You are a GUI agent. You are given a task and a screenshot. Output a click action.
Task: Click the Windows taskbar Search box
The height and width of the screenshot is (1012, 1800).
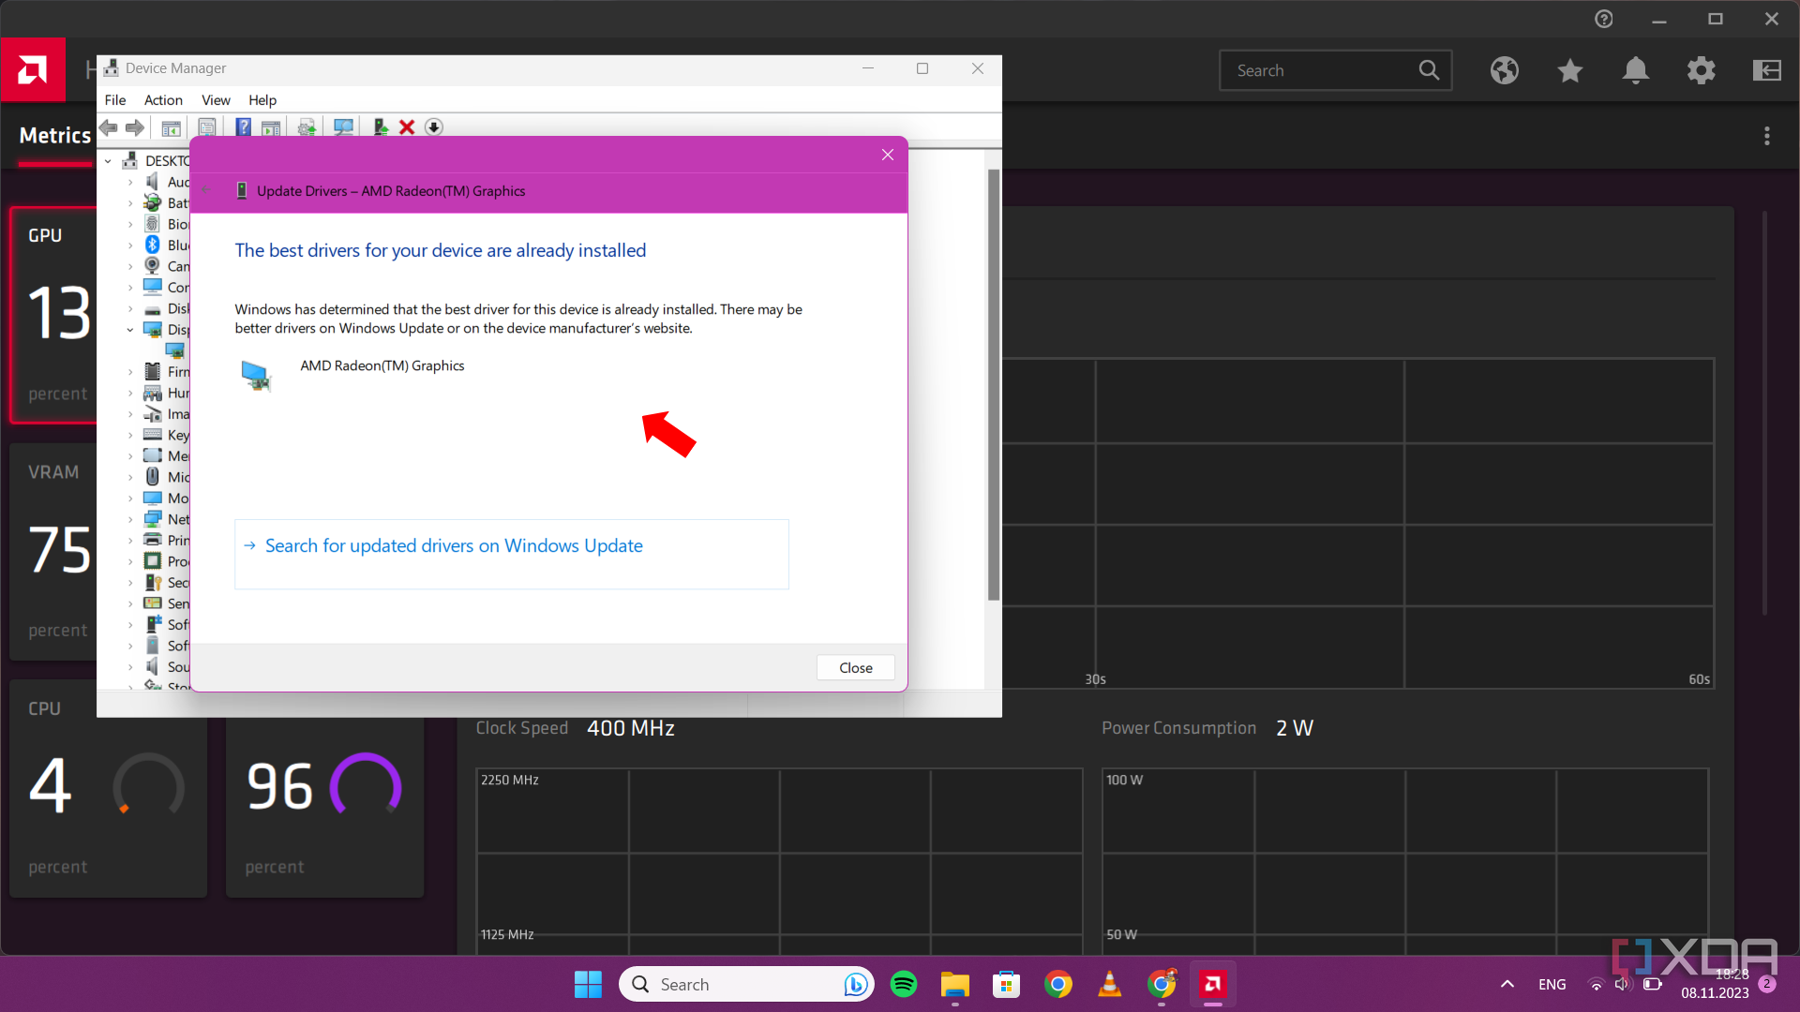click(x=745, y=984)
